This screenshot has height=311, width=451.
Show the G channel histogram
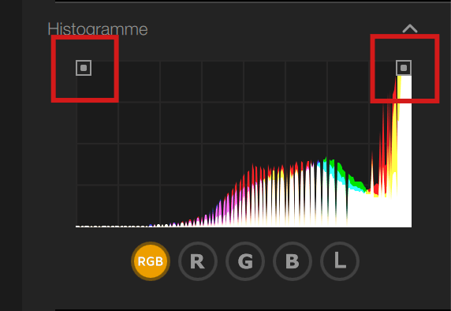tap(245, 261)
